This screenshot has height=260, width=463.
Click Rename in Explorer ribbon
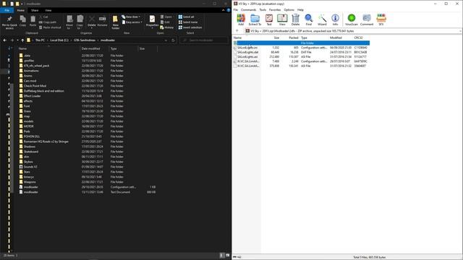pos(102,21)
